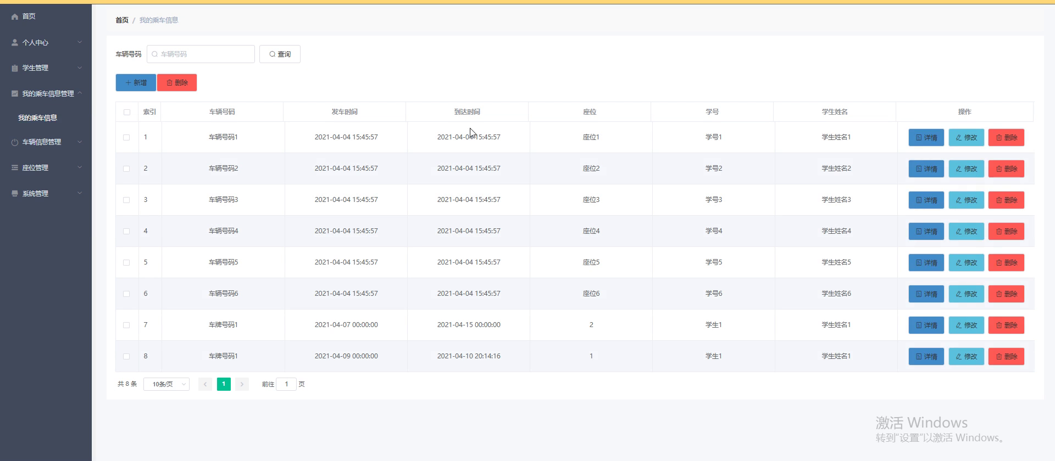
Task: Click the person icon beside 个人中心
Action: coord(15,42)
